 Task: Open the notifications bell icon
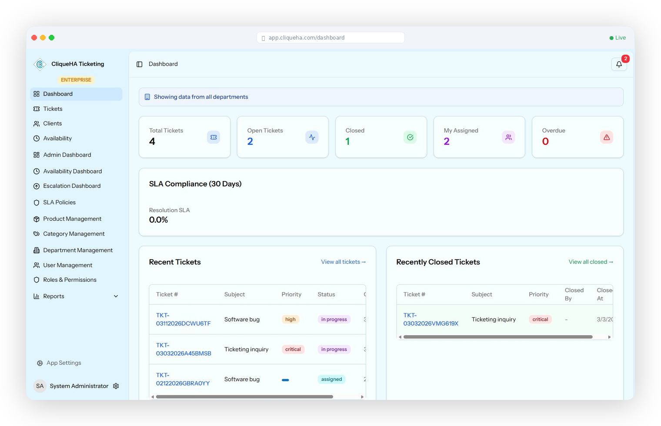pyautogui.click(x=618, y=64)
